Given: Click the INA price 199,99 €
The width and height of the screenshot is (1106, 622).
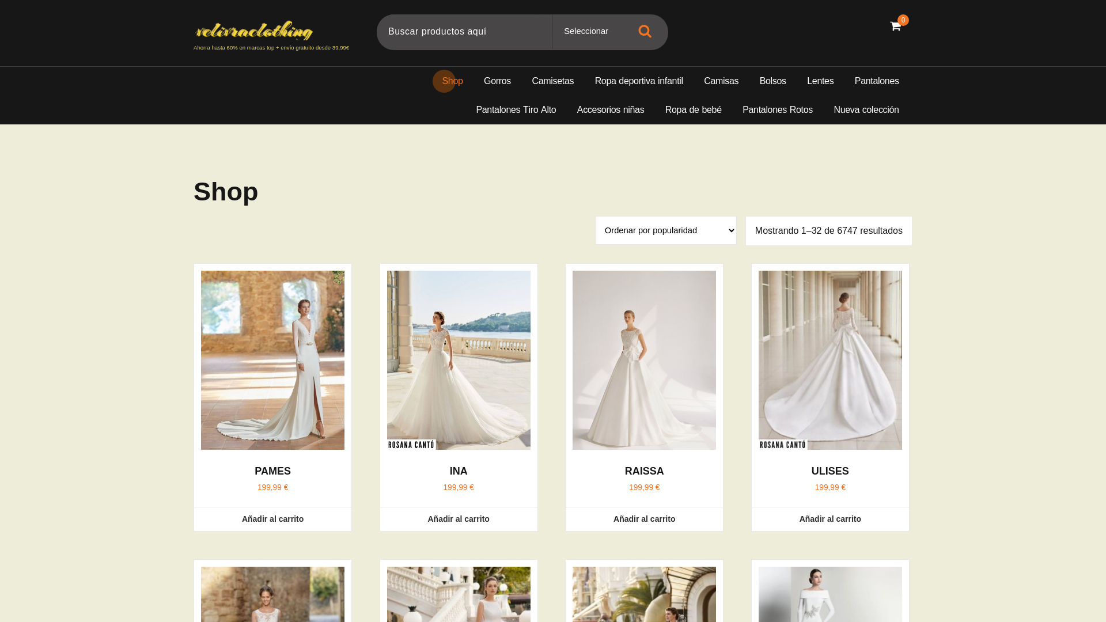Looking at the screenshot, I should 459,487.
